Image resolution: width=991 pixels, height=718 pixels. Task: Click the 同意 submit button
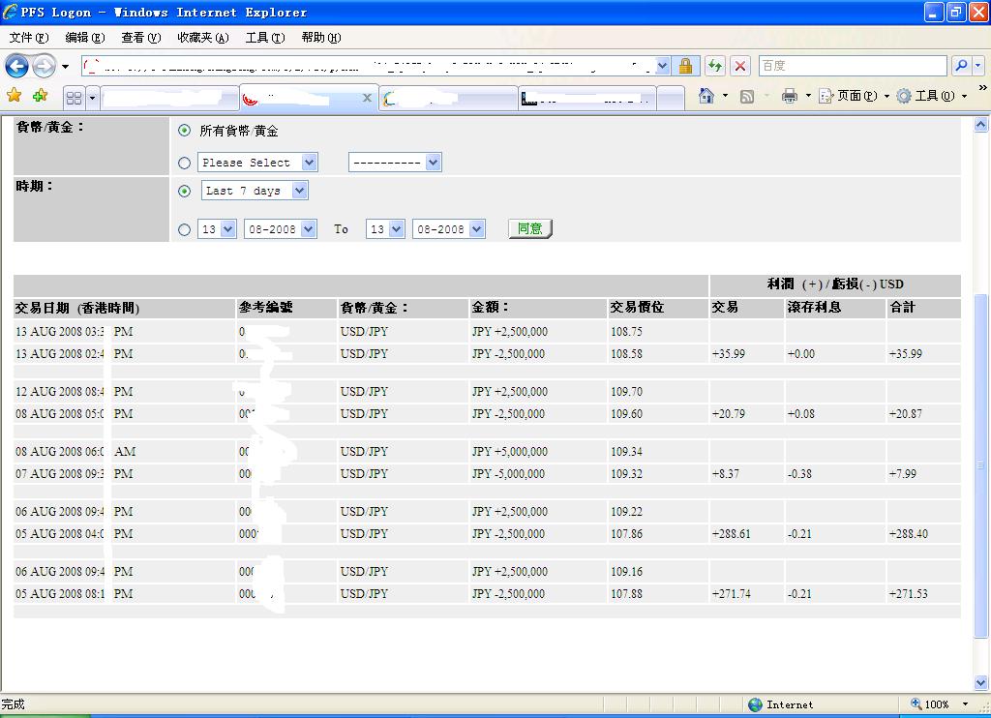(529, 229)
